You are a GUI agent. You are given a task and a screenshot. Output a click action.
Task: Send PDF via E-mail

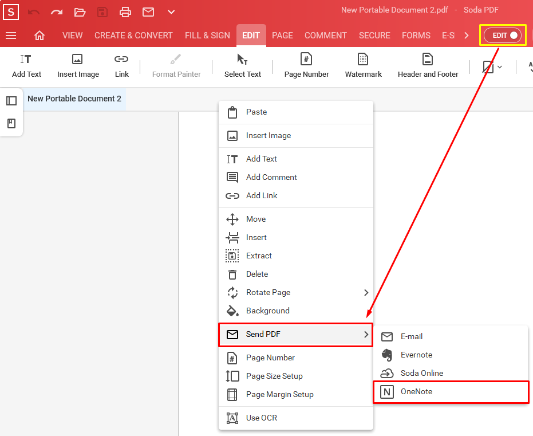pos(451,337)
